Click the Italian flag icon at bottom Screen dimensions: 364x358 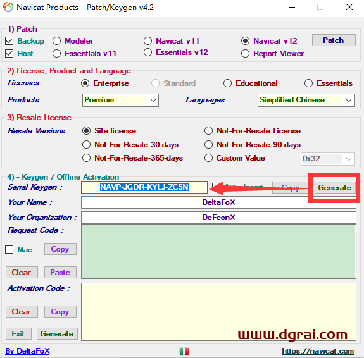click(x=184, y=351)
